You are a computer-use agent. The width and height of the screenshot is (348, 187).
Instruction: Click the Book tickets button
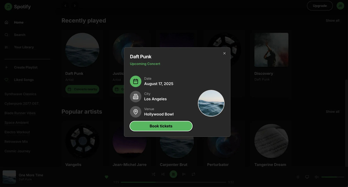[x=161, y=126]
